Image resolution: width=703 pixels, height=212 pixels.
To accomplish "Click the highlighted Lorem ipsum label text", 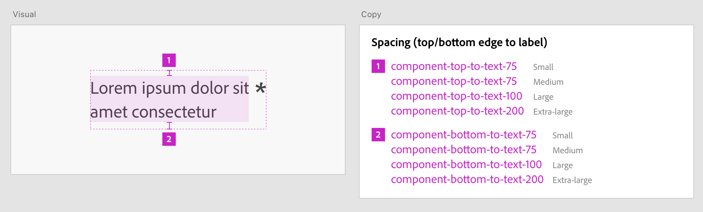I will point(169,99).
